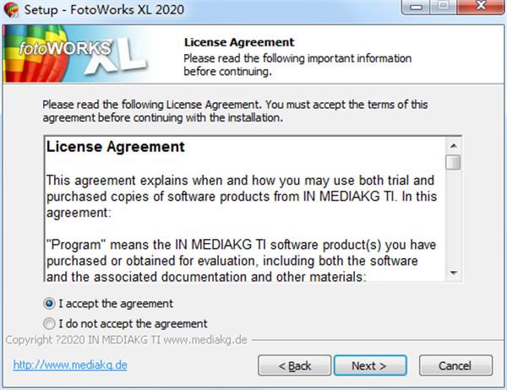Viewport: 507px width, 390px height.
Task: Click the "License Agreement" heading in text box
Action: (x=116, y=147)
